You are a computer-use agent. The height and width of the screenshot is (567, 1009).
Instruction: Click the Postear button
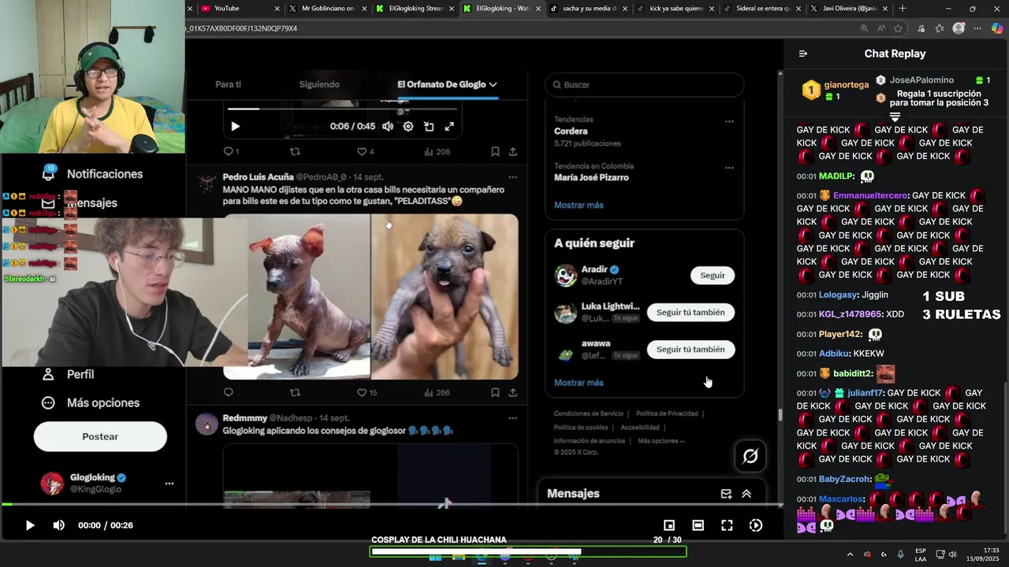(100, 436)
